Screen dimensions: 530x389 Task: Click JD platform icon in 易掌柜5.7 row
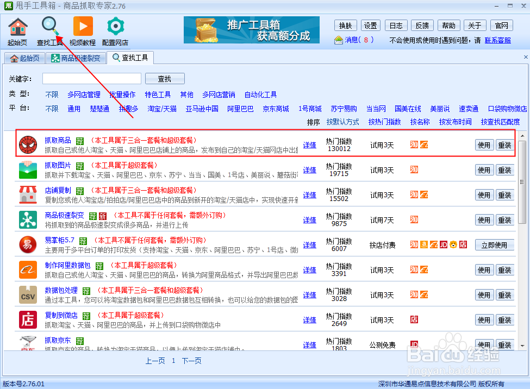click(444, 244)
